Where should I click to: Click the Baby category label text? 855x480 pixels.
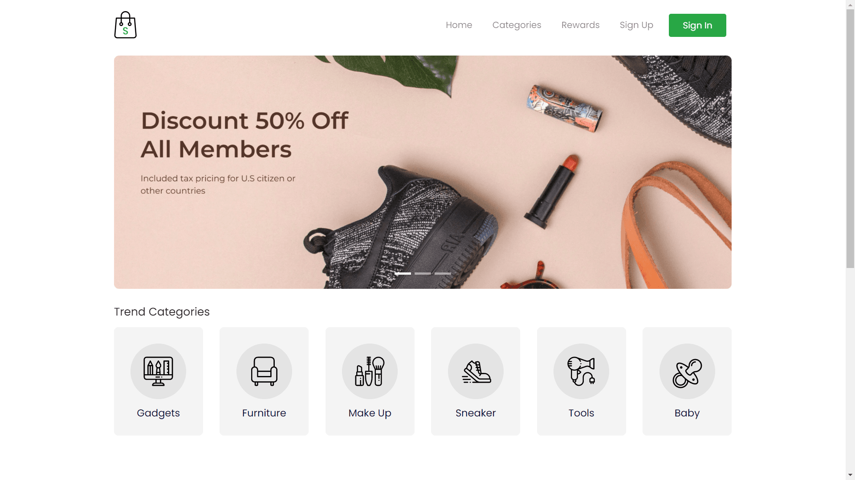pos(687,413)
